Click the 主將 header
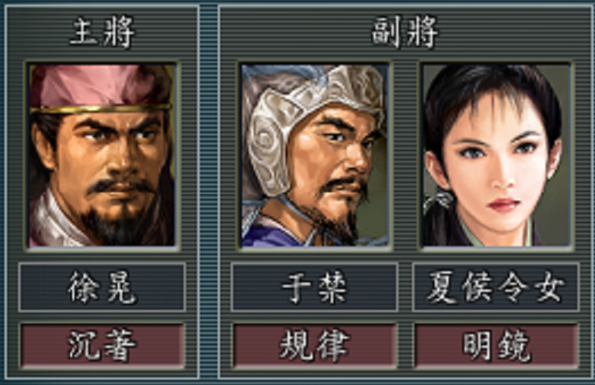Screen dimensions: 595x385 click(x=102, y=33)
